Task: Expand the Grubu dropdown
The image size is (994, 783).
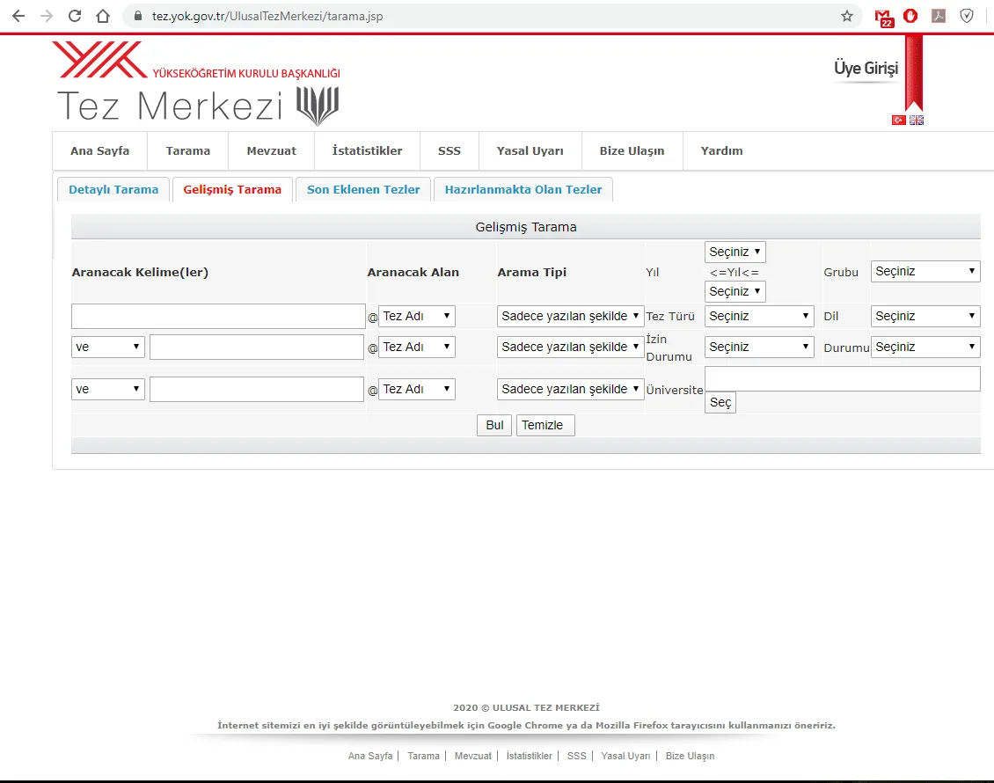Action: tap(925, 271)
